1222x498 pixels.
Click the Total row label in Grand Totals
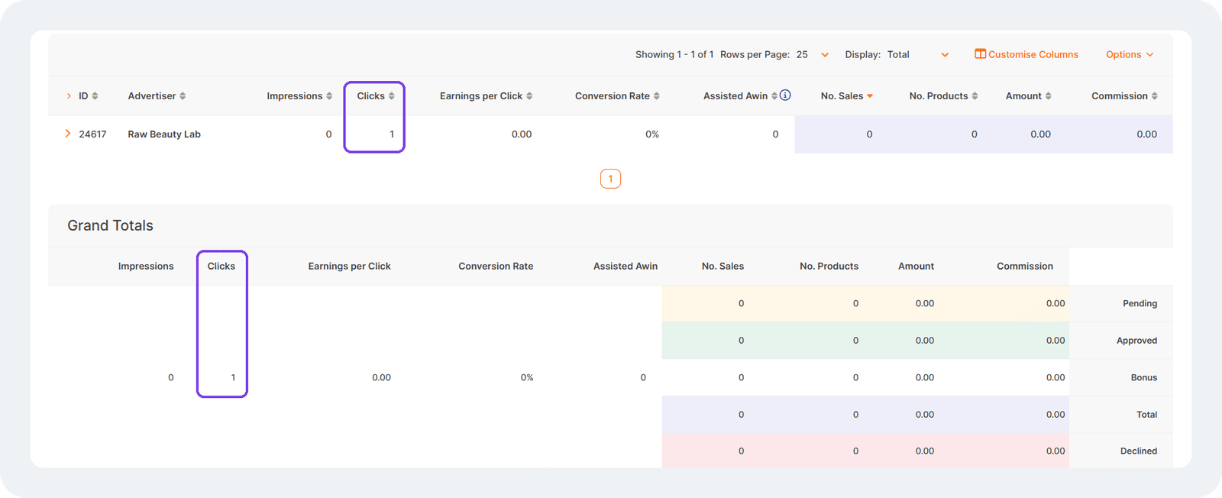[x=1146, y=415]
